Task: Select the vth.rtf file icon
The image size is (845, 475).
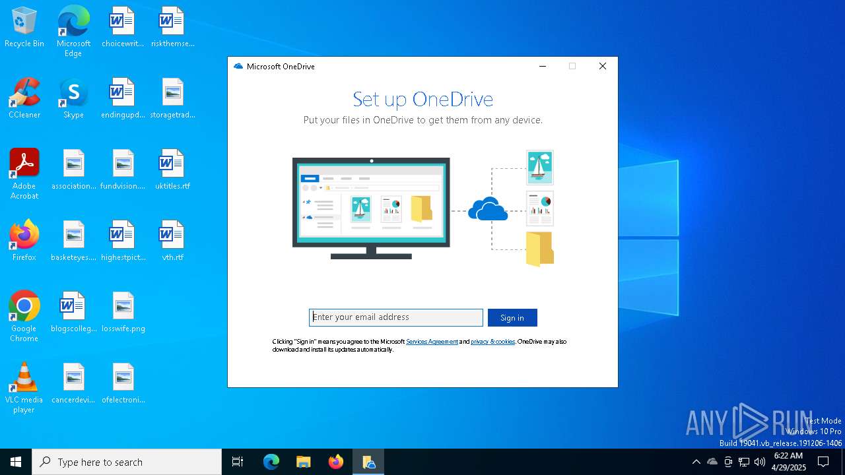Action: (x=172, y=241)
